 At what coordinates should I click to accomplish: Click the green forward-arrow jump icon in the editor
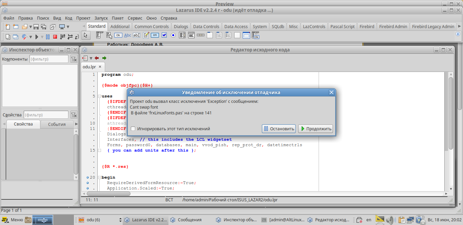click(x=104, y=58)
